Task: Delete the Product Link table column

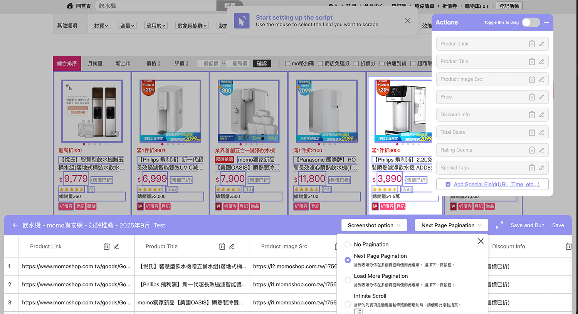Action: pos(107,247)
